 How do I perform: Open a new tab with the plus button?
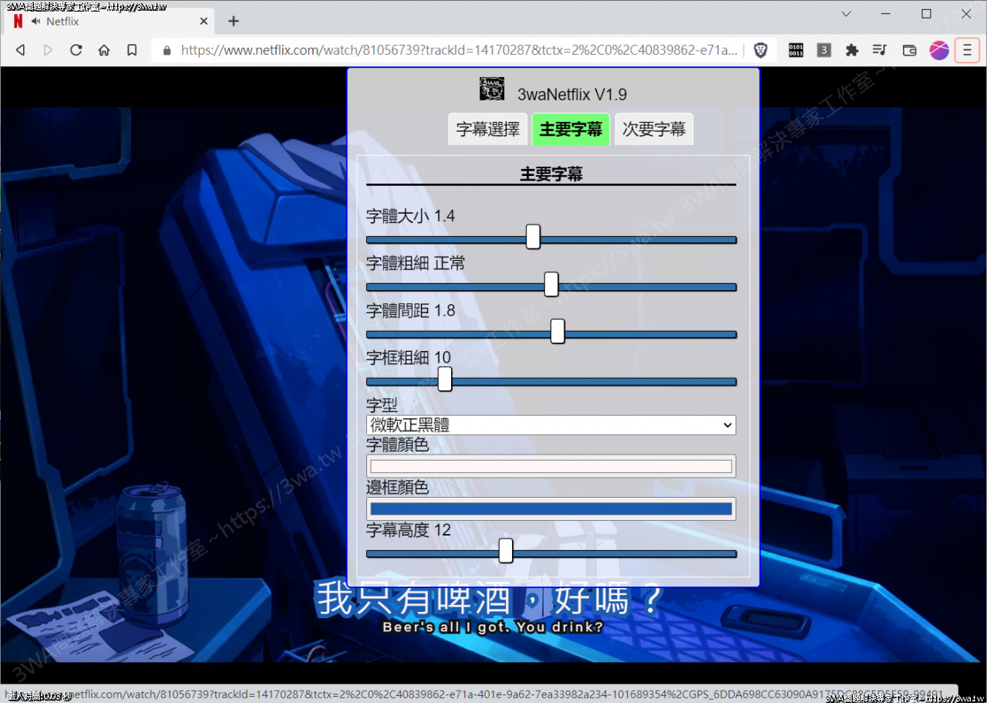[233, 21]
